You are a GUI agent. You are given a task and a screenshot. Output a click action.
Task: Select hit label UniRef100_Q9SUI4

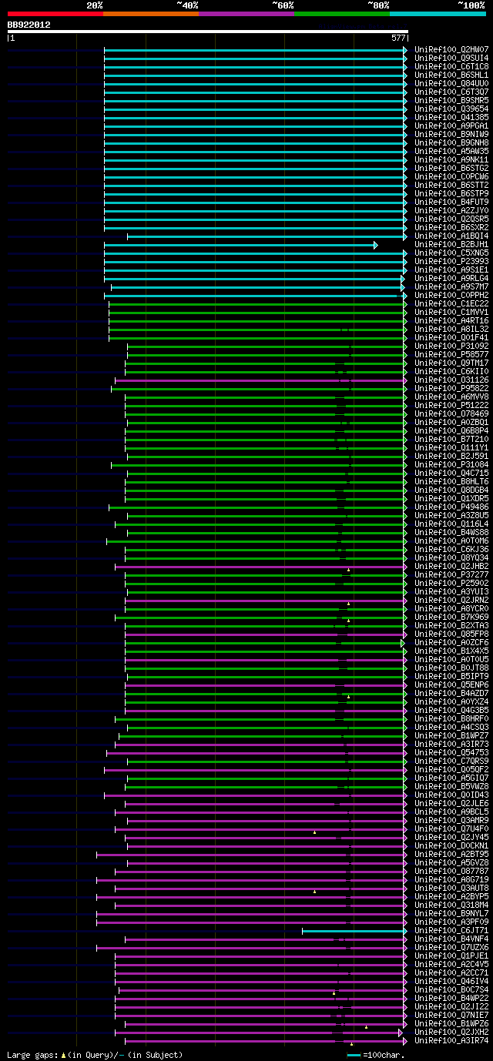[x=451, y=58]
